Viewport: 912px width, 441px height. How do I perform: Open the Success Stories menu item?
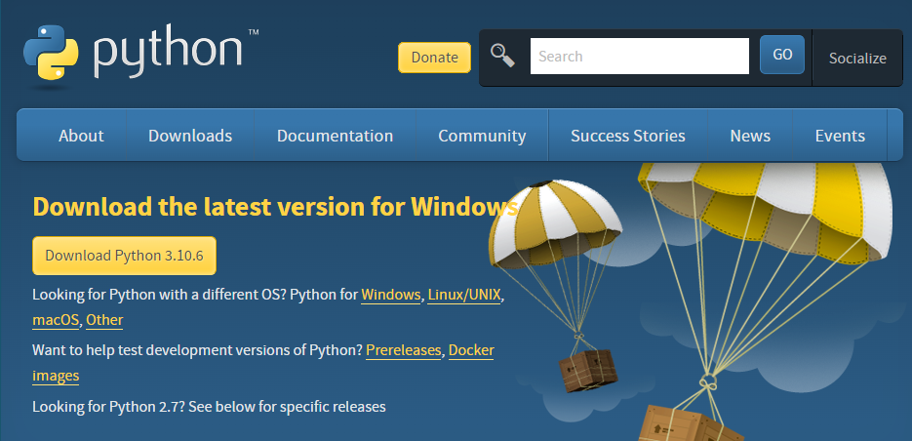point(628,136)
